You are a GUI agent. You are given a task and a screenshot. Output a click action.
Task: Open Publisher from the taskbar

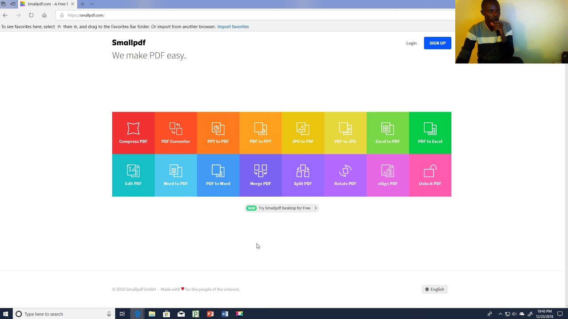pos(196,314)
